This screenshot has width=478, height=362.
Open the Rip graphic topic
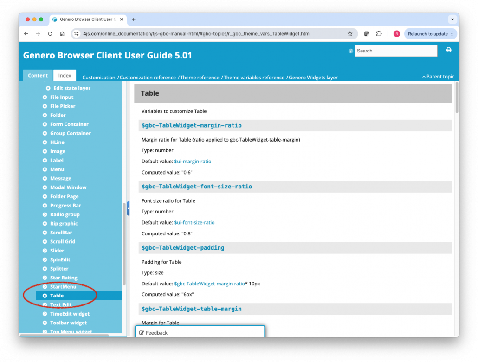tap(64, 224)
